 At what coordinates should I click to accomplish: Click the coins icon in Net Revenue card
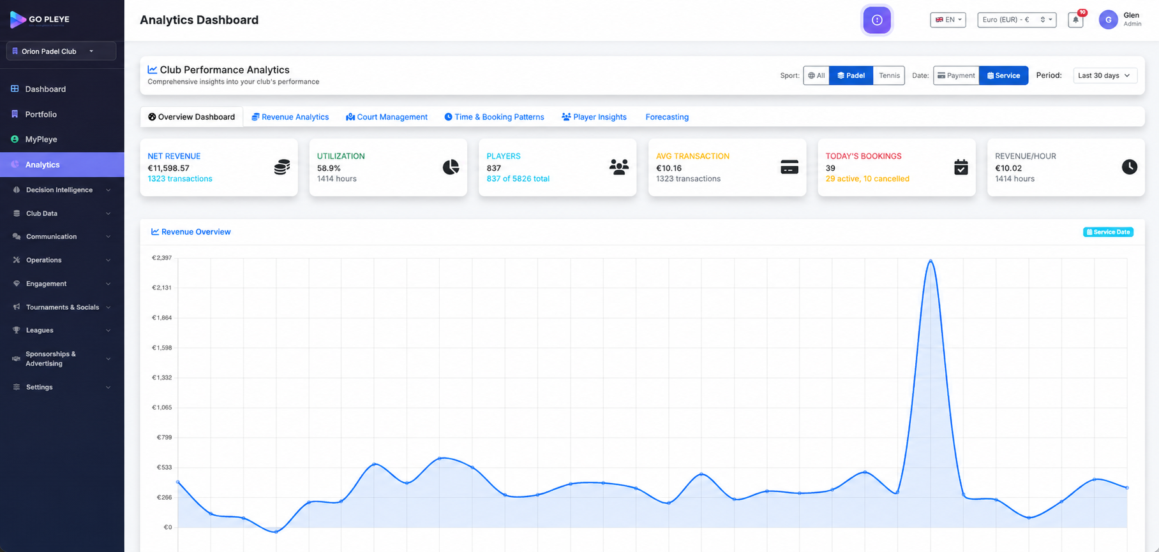(x=281, y=167)
